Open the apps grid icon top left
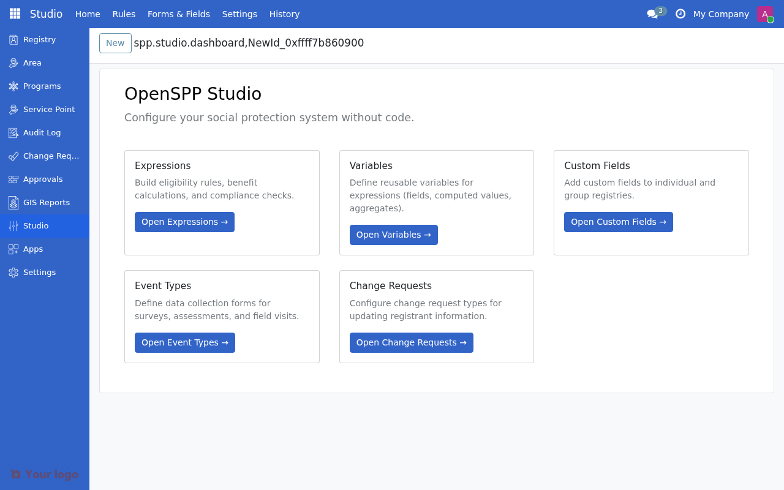Screen dimensions: 784x490 coord(13,13)
